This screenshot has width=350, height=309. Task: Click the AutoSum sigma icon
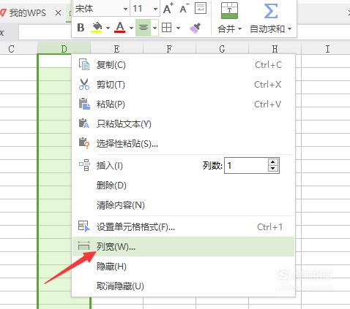(x=271, y=11)
